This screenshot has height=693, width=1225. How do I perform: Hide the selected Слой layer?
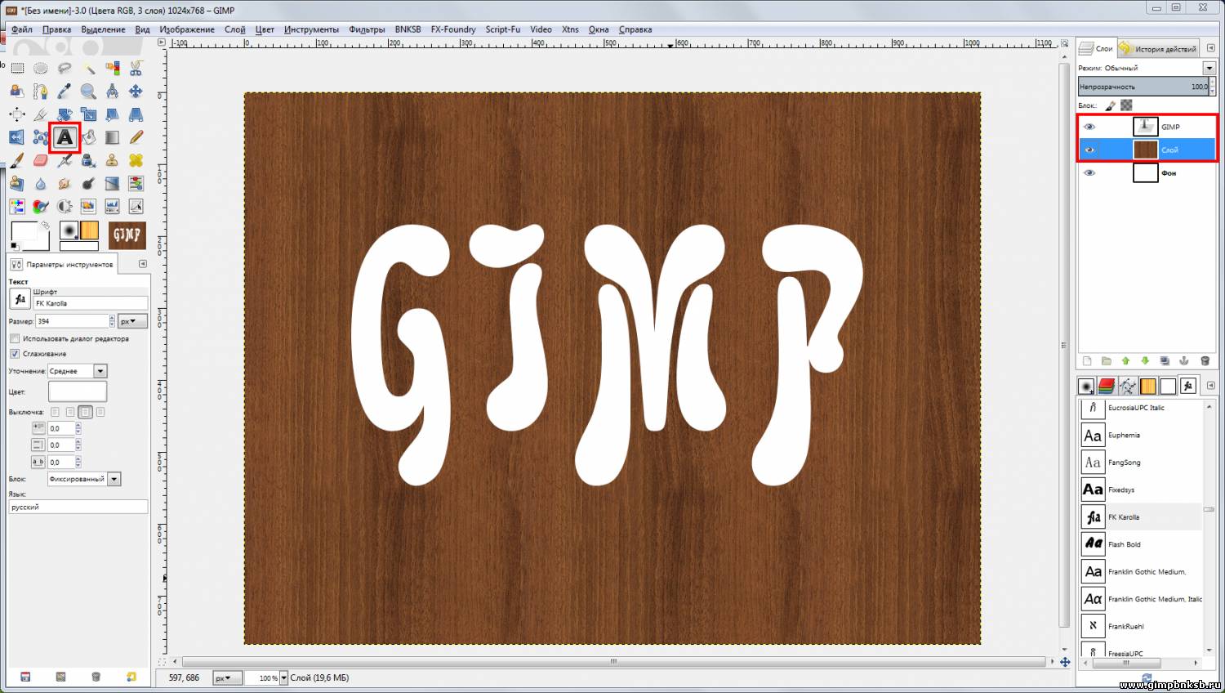[1089, 150]
